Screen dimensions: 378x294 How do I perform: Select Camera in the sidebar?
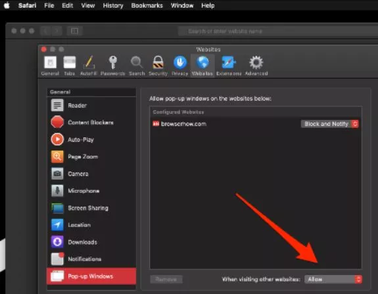pos(91,174)
